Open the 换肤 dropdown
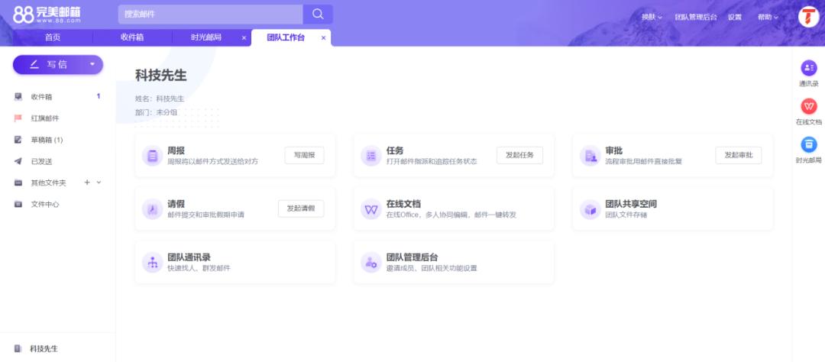Image resolution: width=825 pixels, height=362 pixels. click(652, 17)
